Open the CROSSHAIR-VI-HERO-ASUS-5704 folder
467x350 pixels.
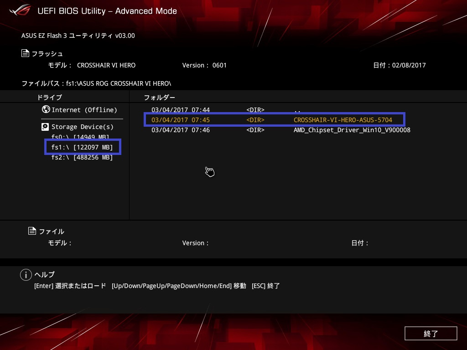[x=343, y=120]
